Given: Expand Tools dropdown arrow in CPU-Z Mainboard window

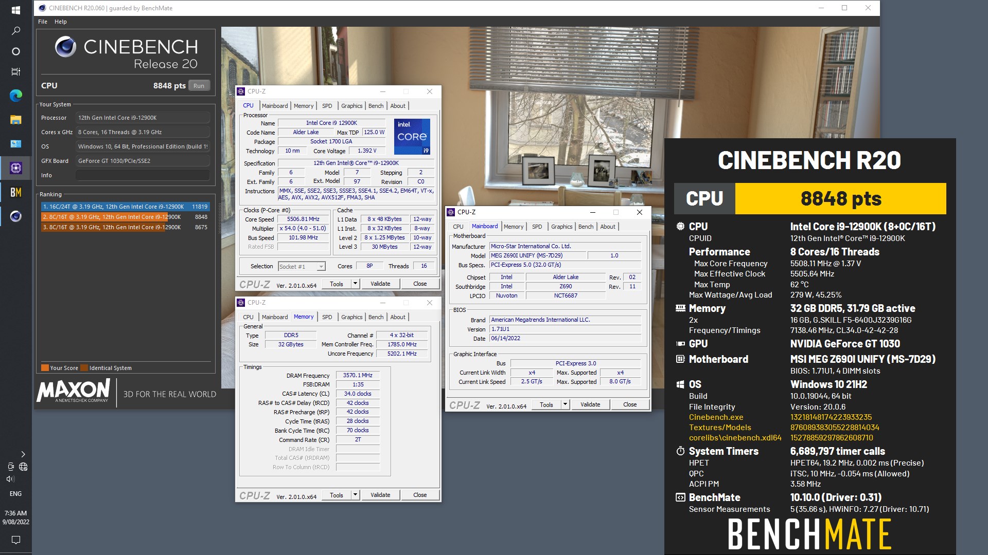Looking at the screenshot, I should (x=565, y=404).
